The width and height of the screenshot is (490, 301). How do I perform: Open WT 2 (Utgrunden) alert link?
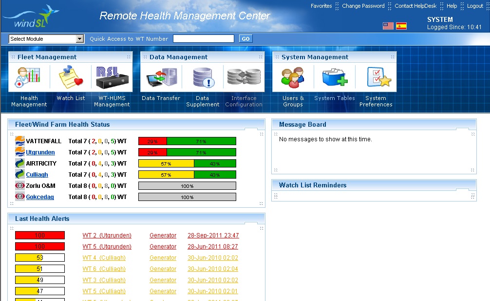click(x=107, y=235)
